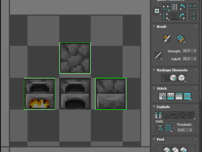202x152 pixels.
Task: Click the Relax Custom cube icon
Action: click(x=181, y=78)
